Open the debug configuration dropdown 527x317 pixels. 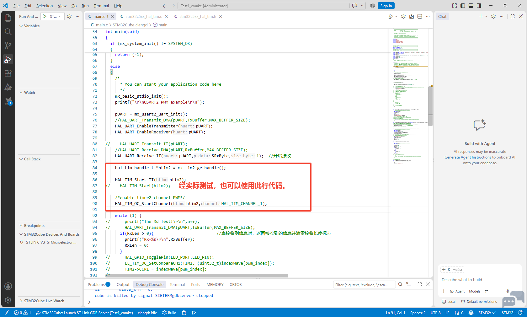point(56,16)
